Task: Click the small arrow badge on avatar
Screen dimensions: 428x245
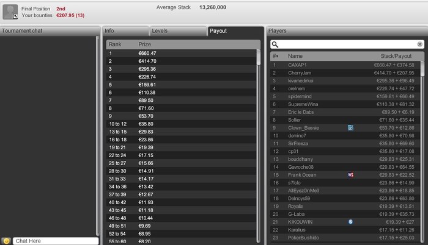Action: click(x=15, y=16)
